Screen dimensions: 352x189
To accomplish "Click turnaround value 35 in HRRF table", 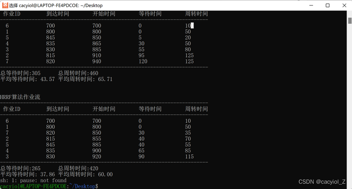I will [x=188, y=133].
